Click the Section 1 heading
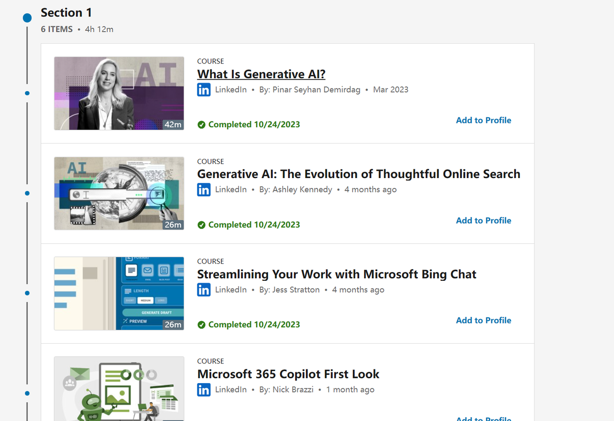Image resolution: width=614 pixels, height=421 pixels. point(66,12)
